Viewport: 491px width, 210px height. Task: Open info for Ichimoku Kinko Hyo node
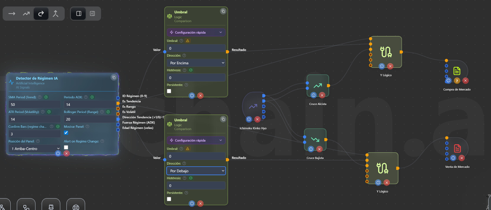coord(249,119)
